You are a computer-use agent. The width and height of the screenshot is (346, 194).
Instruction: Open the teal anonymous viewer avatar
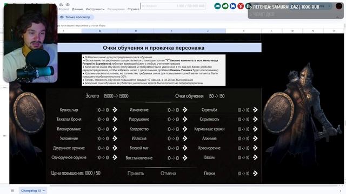(217, 6)
